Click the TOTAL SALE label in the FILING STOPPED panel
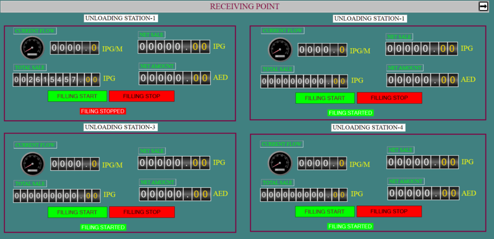 click(x=30, y=68)
